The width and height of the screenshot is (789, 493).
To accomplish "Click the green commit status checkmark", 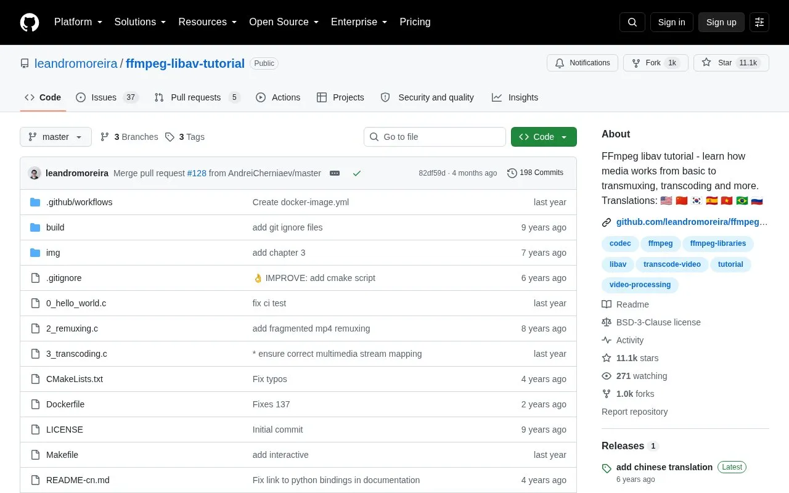I will (x=356, y=173).
